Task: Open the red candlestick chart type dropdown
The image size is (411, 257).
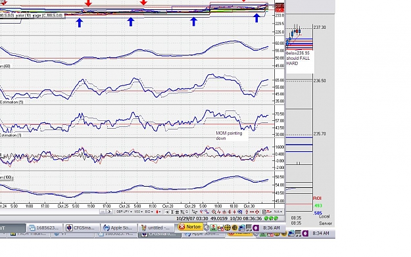Action: click(158, 212)
